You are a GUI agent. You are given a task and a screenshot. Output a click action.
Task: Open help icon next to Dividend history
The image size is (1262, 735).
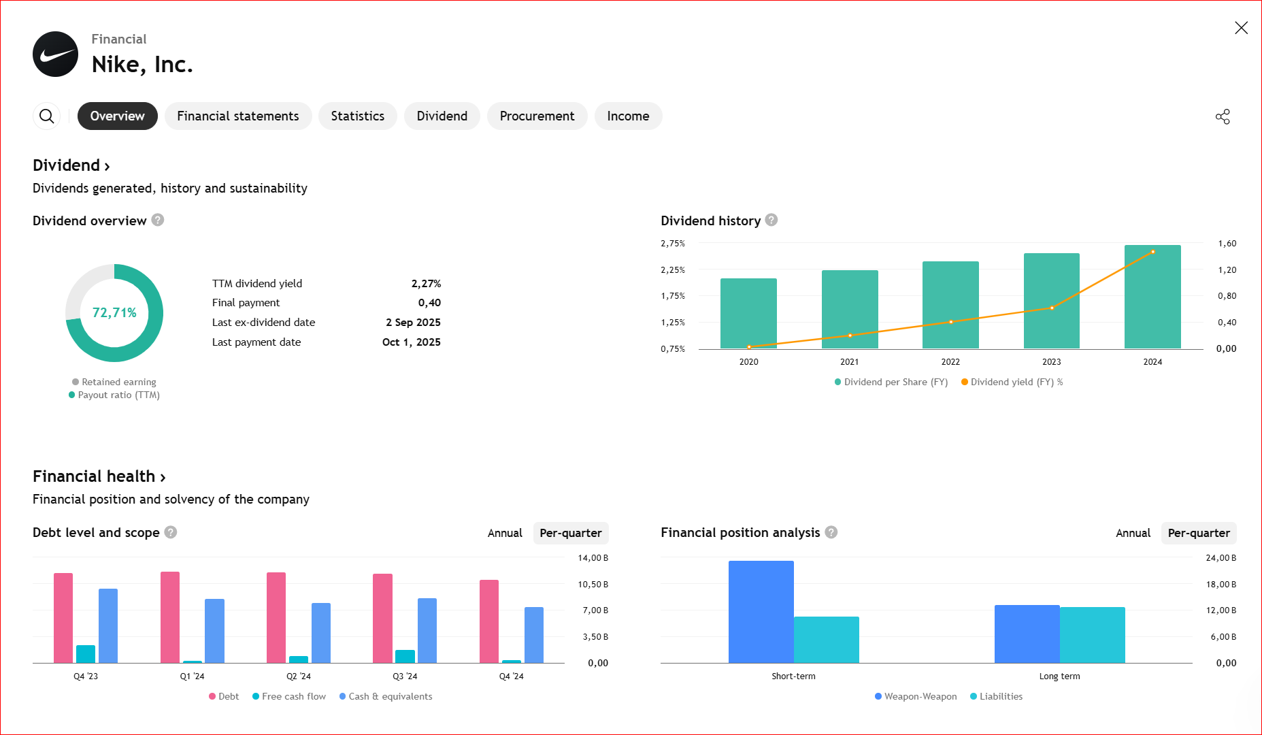click(771, 220)
